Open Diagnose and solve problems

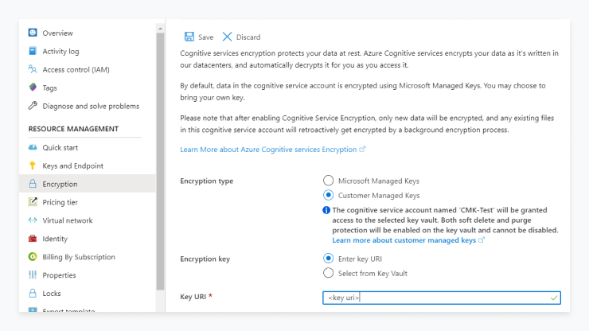click(x=91, y=106)
